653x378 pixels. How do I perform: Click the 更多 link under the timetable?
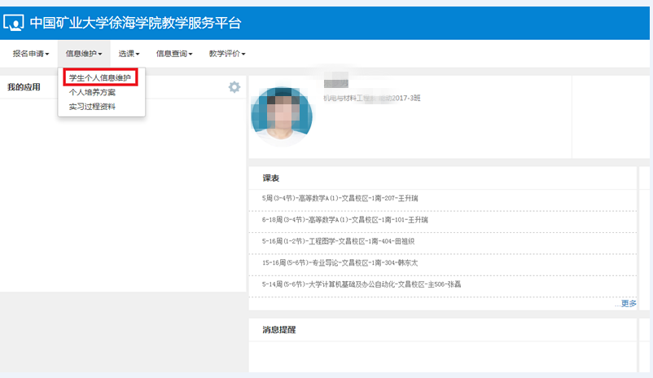(629, 303)
